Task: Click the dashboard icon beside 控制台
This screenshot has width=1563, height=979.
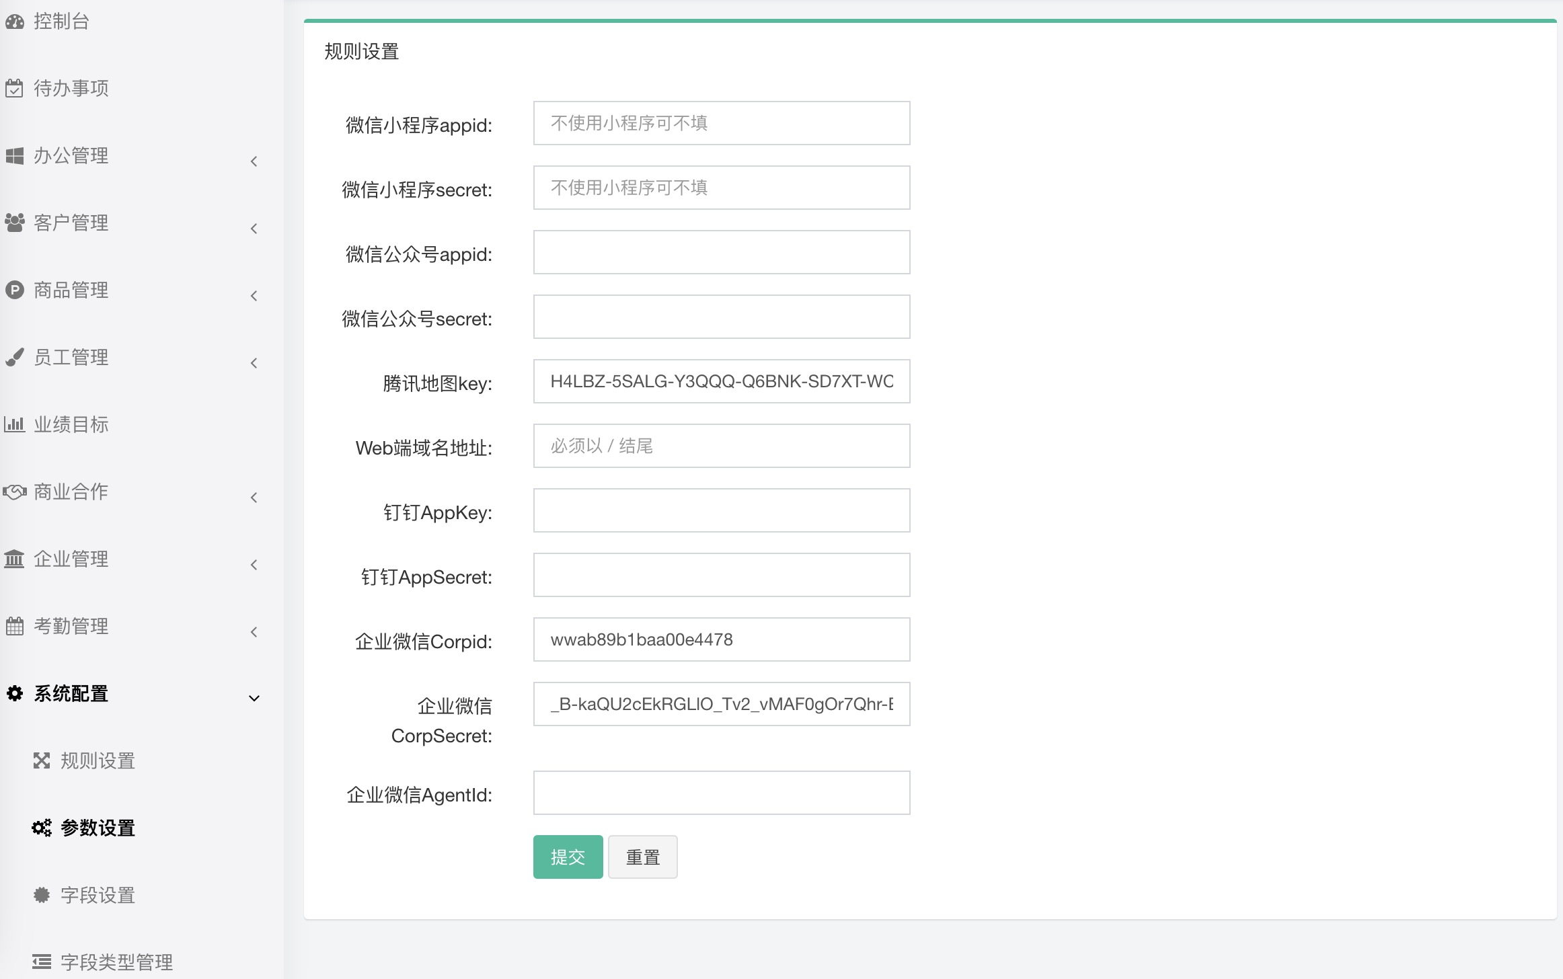Action: tap(14, 22)
